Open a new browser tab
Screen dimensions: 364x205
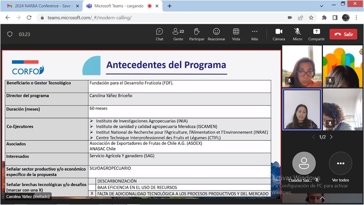[x=170, y=6]
